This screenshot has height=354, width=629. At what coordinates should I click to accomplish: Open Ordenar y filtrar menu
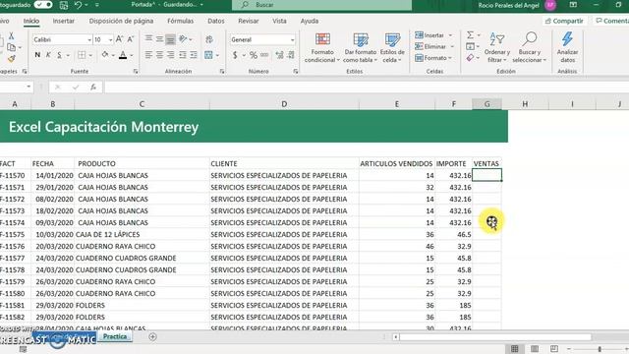point(497,48)
